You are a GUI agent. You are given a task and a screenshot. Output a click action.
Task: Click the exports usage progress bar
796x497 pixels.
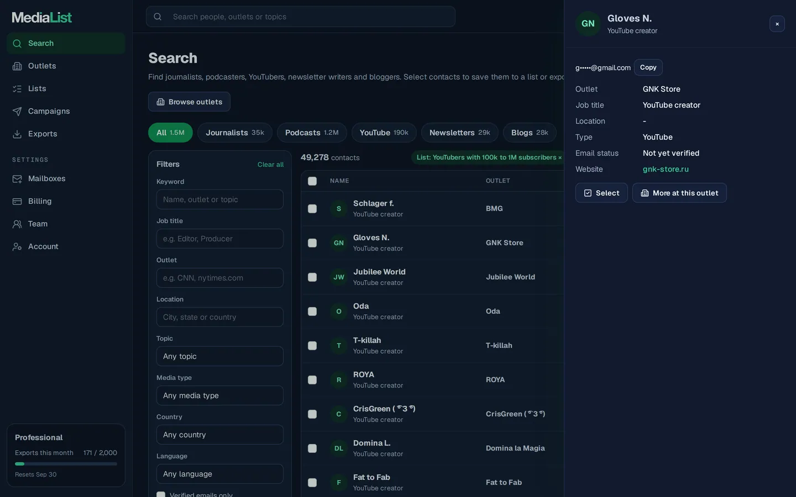click(x=66, y=464)
